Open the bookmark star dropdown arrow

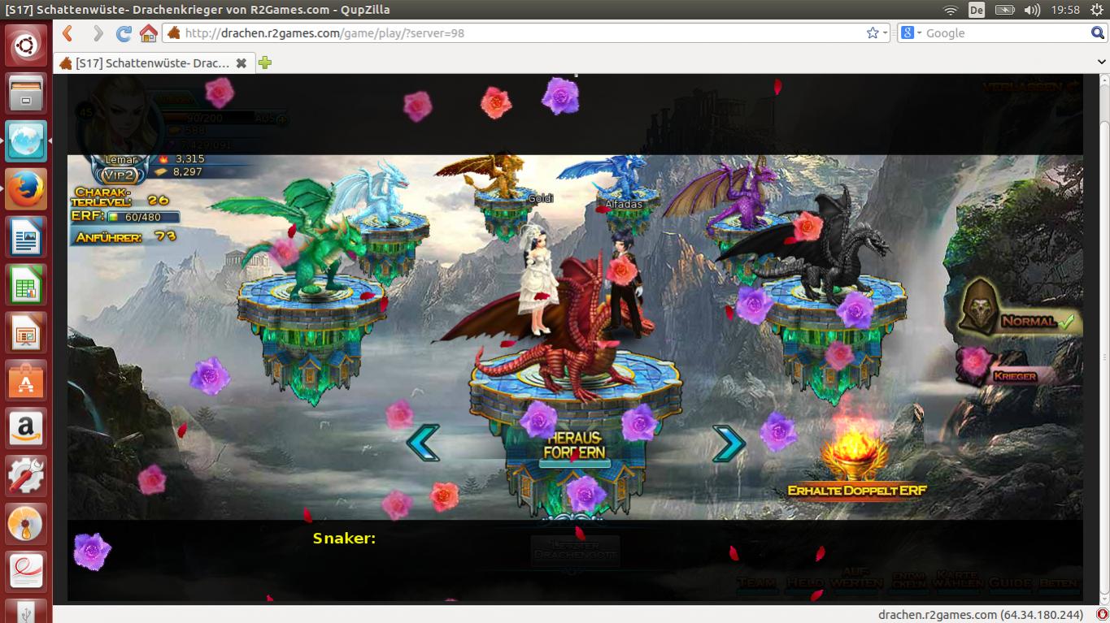pyautogui.click(x=886, y=33)
